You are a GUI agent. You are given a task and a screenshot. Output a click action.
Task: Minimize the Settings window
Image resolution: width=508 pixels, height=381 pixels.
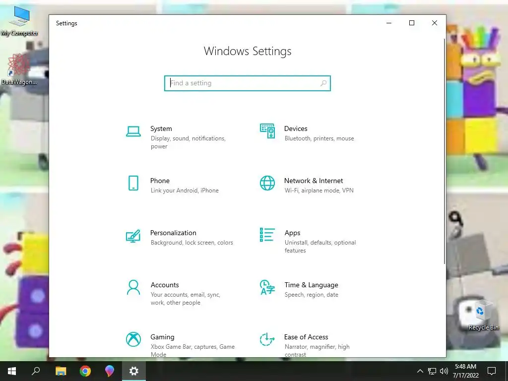click(389, 23)
